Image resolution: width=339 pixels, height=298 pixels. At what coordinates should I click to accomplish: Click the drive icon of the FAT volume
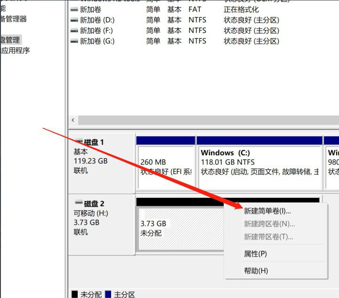[74, 9]
